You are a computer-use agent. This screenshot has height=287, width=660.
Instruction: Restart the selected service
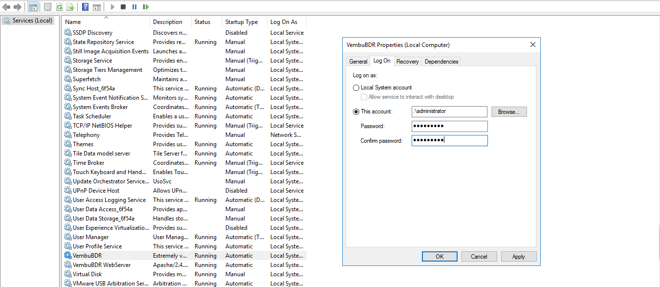tap(146, 7)
